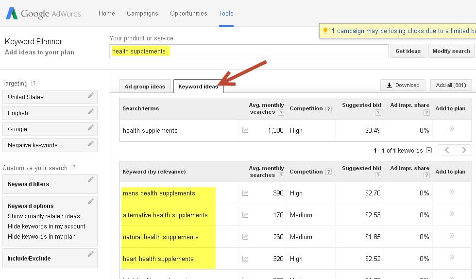Click the 'heart health supplements' keyword text
476x279 pixels.
(x=158, y=259)
